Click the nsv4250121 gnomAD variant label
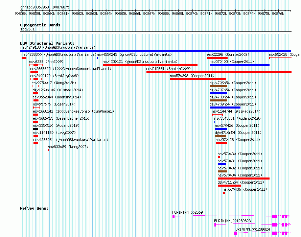 [140, 62]
